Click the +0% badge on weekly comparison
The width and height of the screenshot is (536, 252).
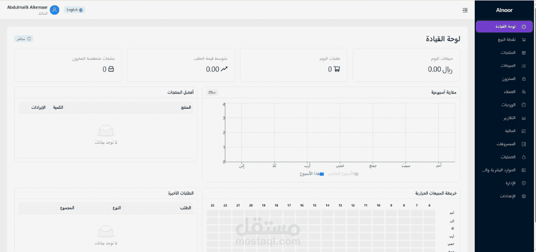[x=213, y=93]
